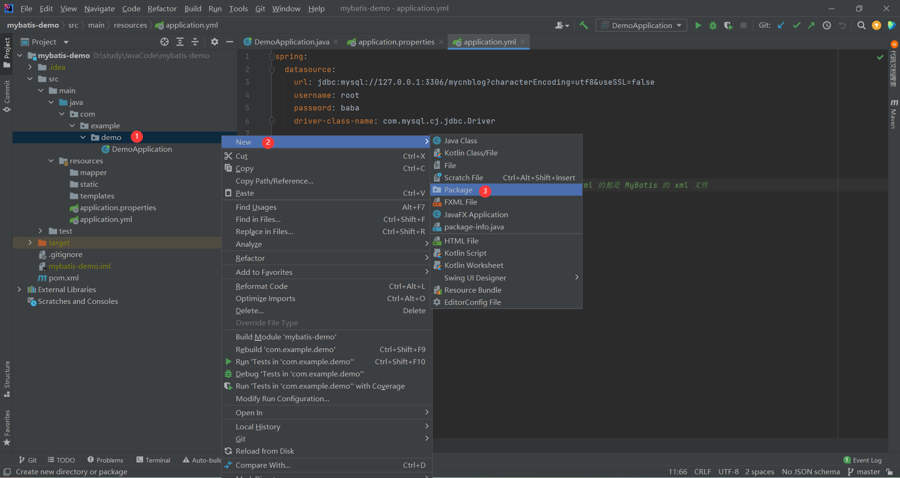Click line 3 url value in editor
This screenshot has width=900, height=478.
(x=486, y=82)
